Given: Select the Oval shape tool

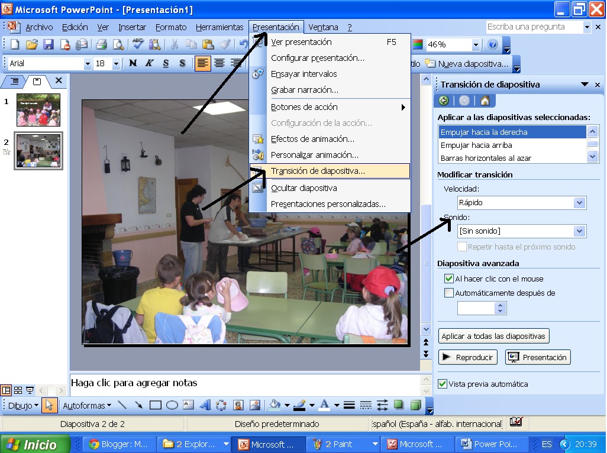Looking at the screenshot, I should coord(172,406).
